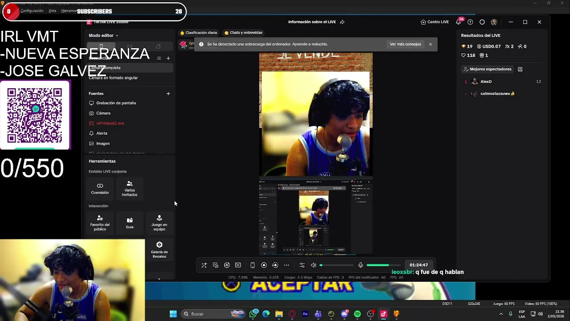Open the help question mark icon
Image resolution: width=570 pixels, height=321 pixels.
coord(470,22)
